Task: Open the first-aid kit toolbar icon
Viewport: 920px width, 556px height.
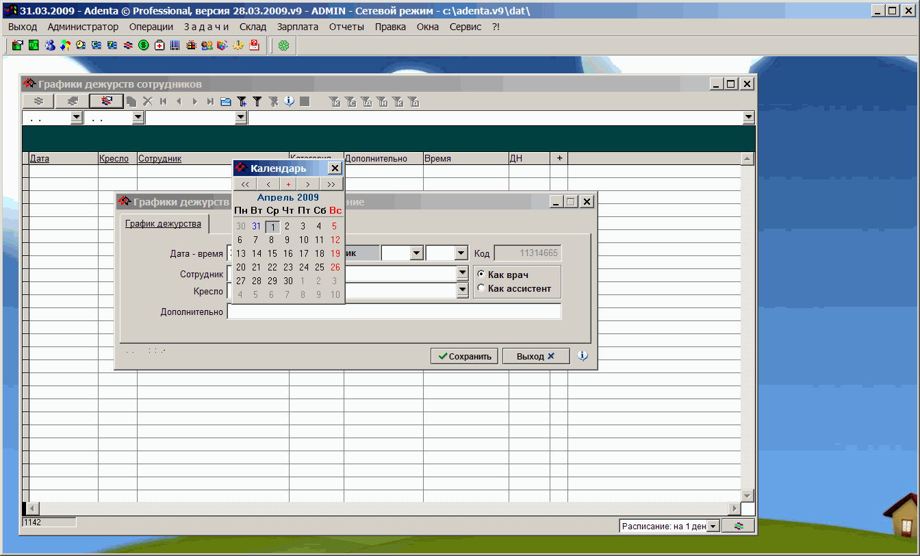Action: tap(159, 45)
